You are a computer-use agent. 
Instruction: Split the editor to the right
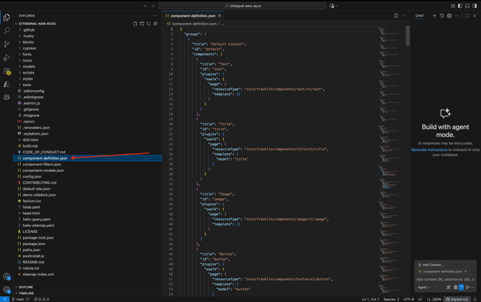(396, 15)
